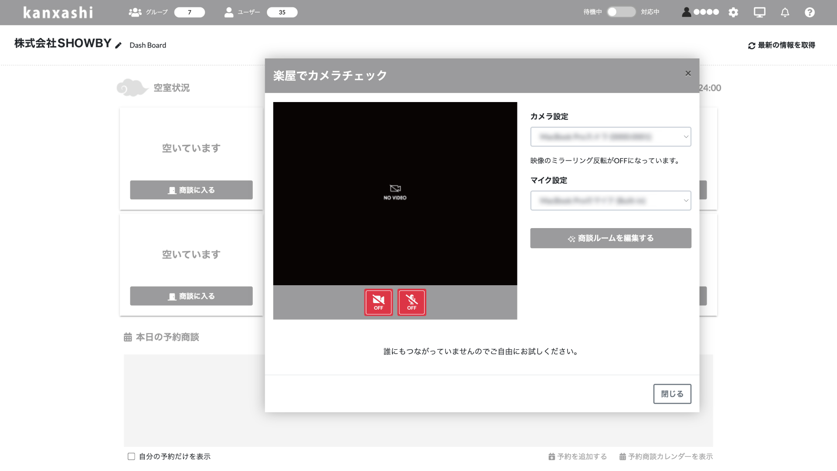Click 予約商談カレンダーを表示 link

tap(666, 457)
